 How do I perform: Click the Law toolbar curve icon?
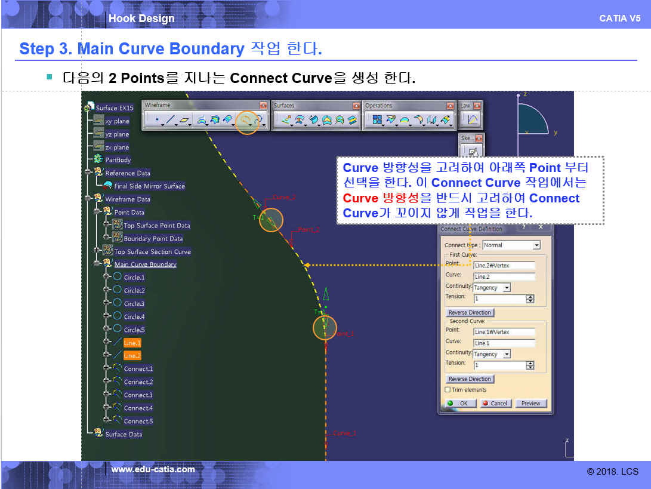click(x=473, y=120)
